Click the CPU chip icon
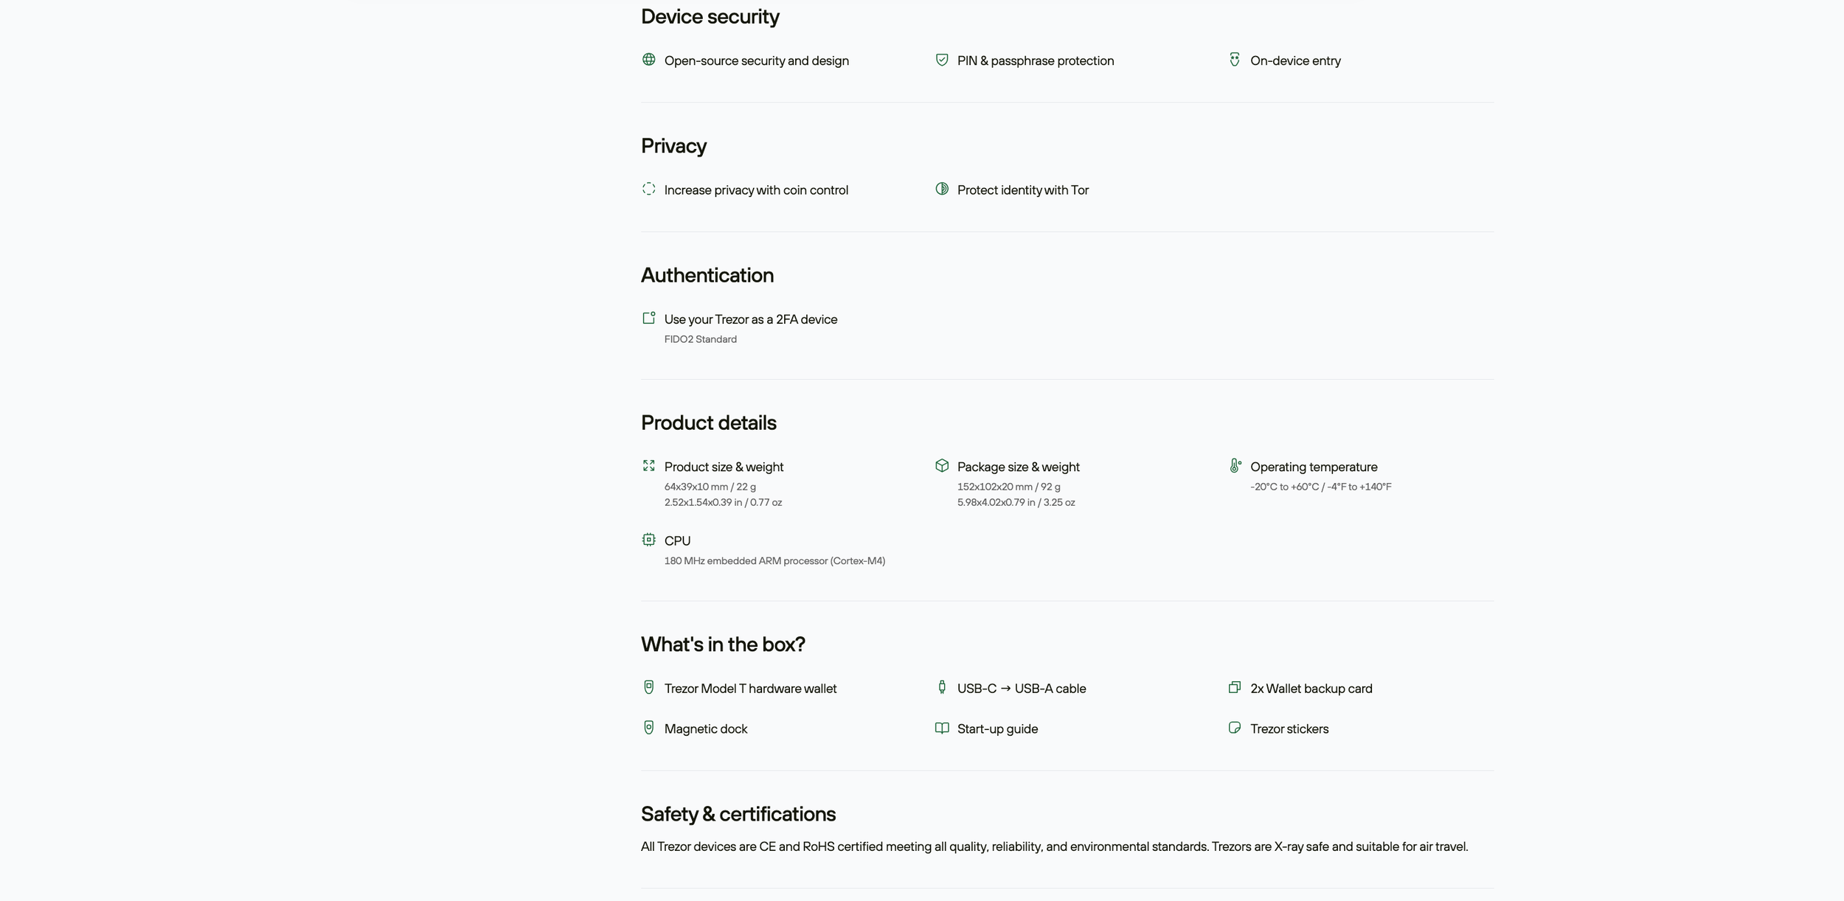This screenshot has width=1844, height=901. (x=648, y=540)
